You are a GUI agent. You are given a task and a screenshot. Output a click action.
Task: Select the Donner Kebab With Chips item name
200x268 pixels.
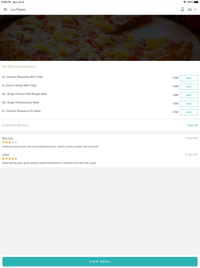coord(19,86)
